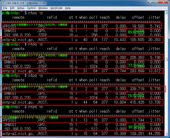This screenshot has width=170, height=138.
Task: Click offset value 415.426
Action: (137, 102)
